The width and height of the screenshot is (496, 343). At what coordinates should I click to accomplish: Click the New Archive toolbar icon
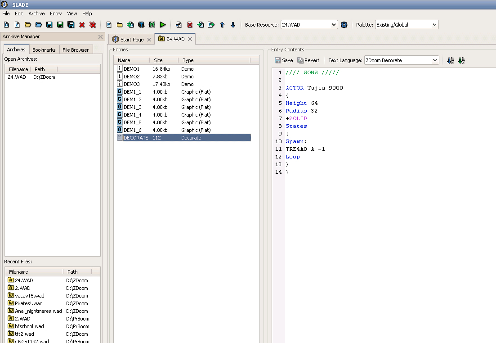click(6, 25)
